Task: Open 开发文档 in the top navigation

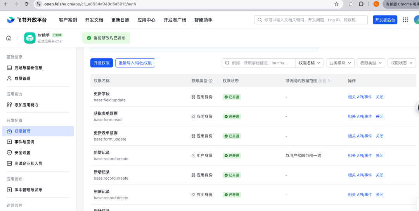Action: [94, 20]
